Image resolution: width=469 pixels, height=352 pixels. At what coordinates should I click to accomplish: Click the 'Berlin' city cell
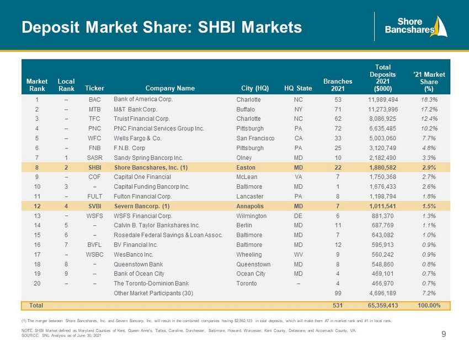244,225
